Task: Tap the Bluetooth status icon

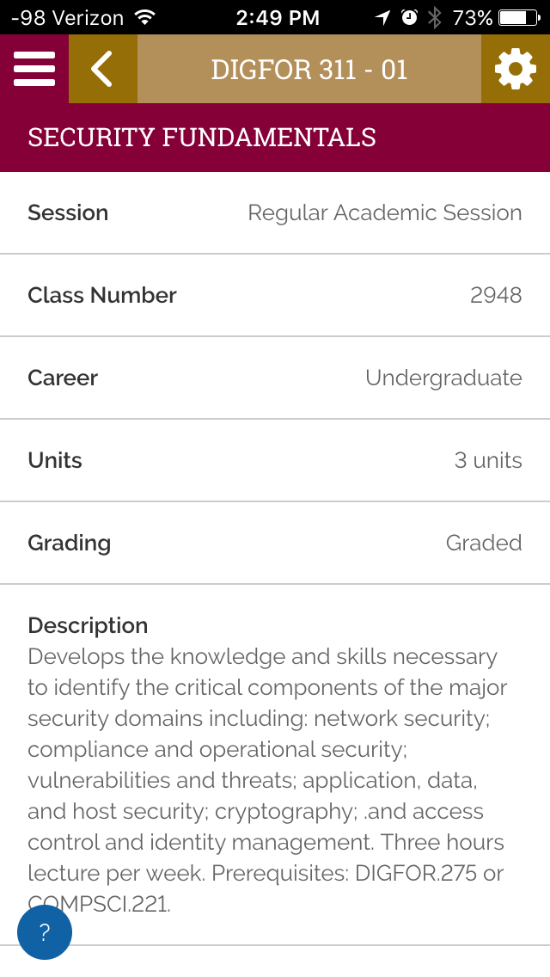Action: click(x=435, y=17)
